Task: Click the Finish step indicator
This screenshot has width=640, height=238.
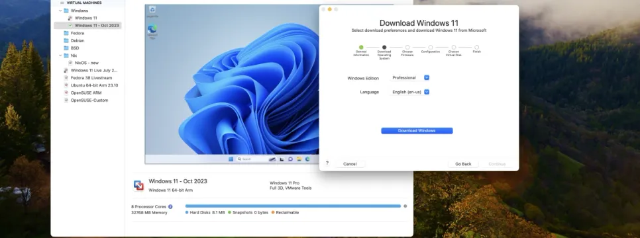Action: pyautogui.click(x=477, y=48)
